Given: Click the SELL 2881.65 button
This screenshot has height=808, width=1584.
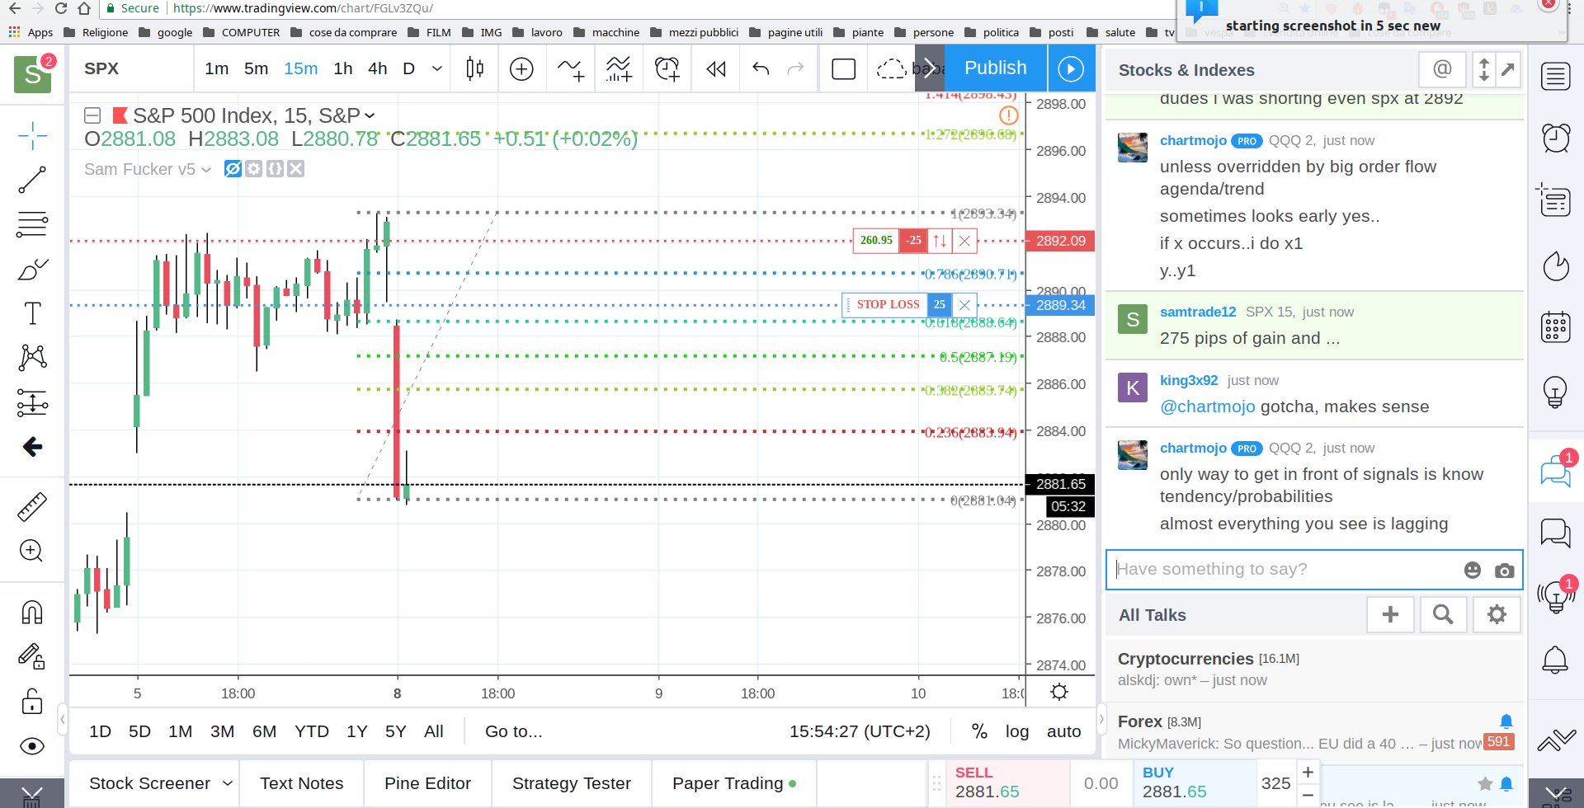Looking at the screenshot, I should pyautogui.click(x=1008, y=783).
